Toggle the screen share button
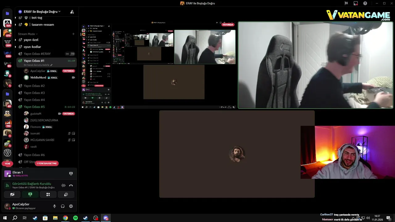395x222 pixels. click(x=30, y=195)
